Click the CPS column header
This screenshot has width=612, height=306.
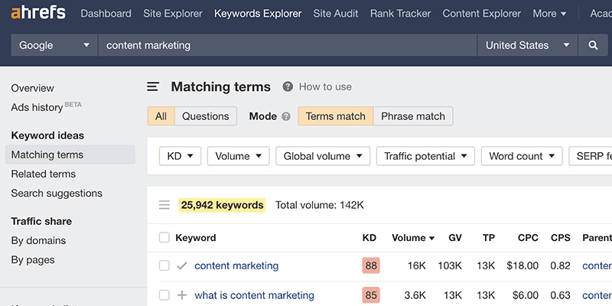click(x=561, y=238)
